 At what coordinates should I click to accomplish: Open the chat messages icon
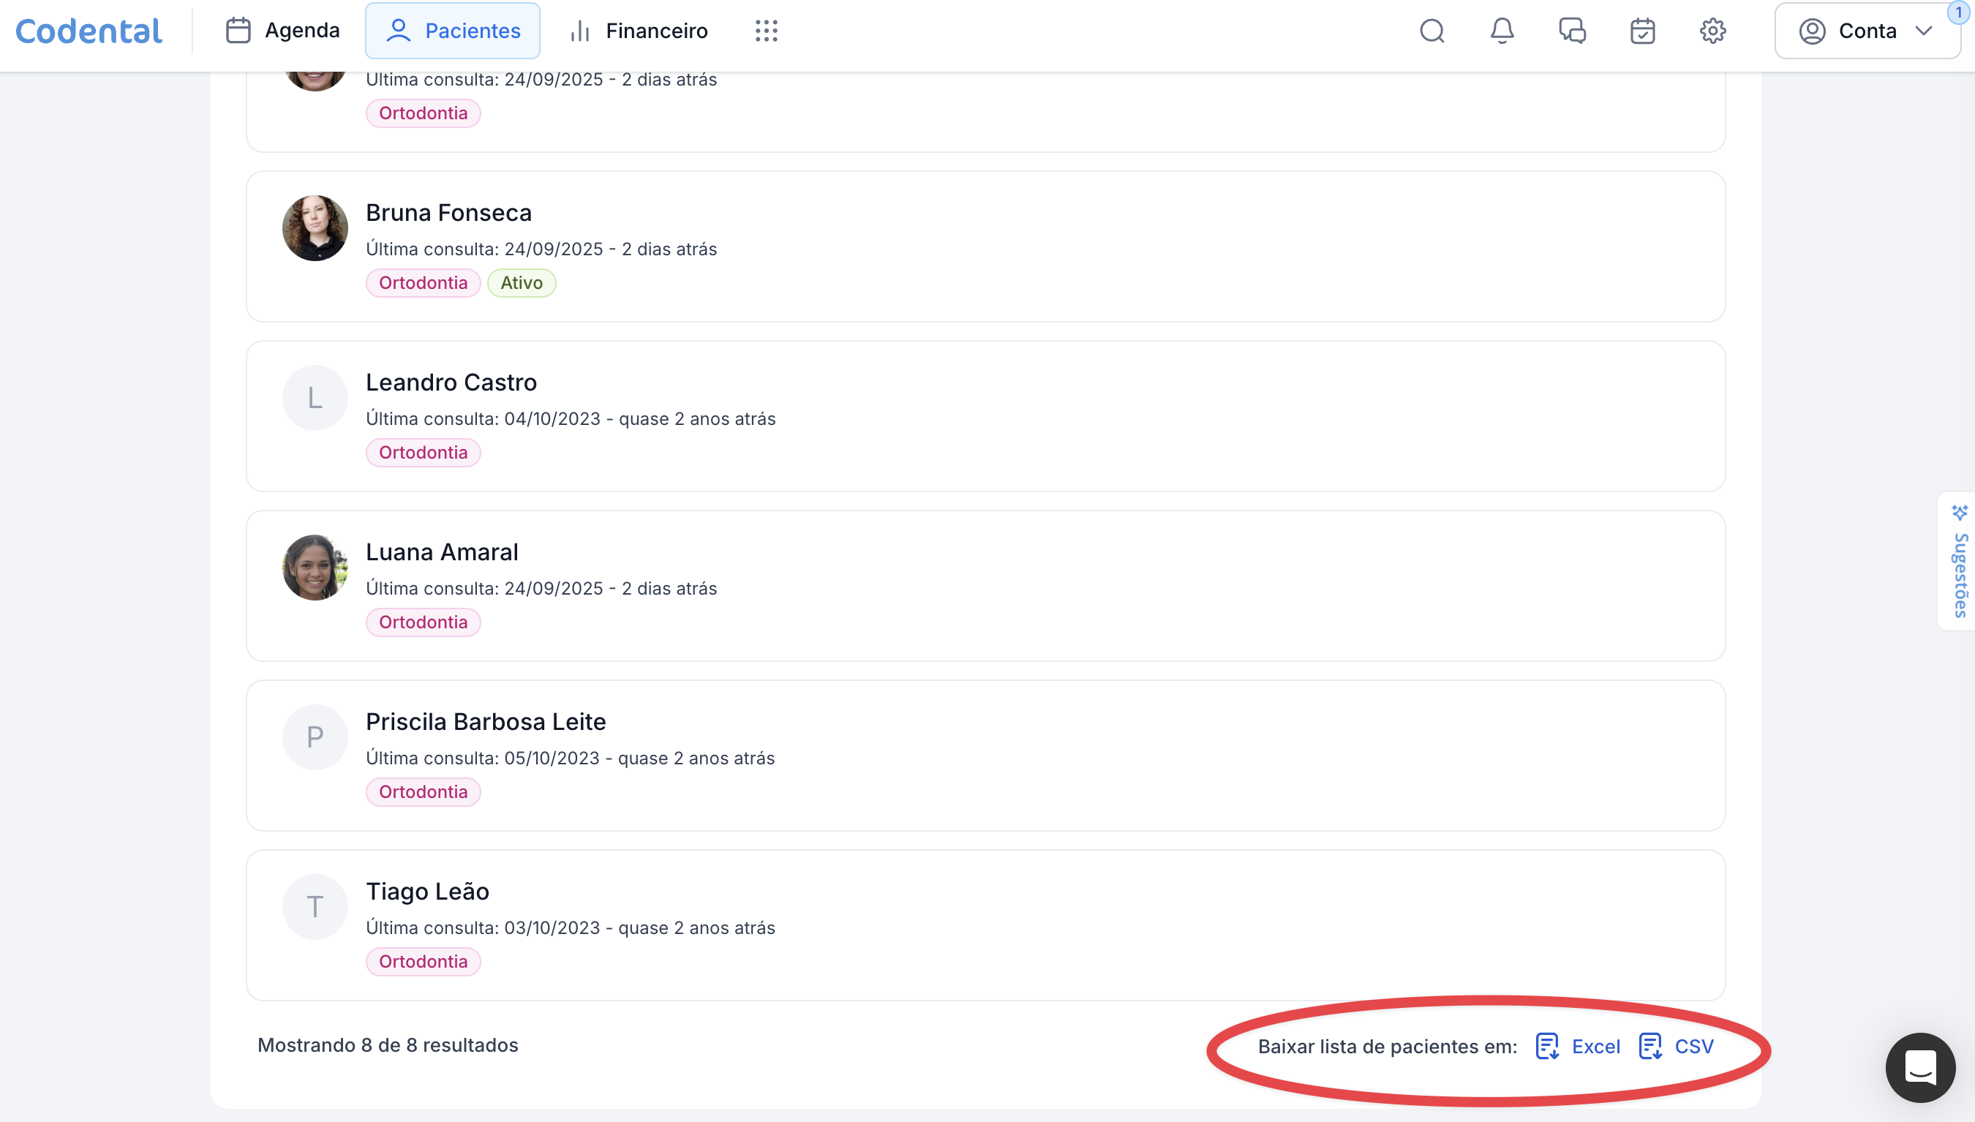[x=1572, y=31]
